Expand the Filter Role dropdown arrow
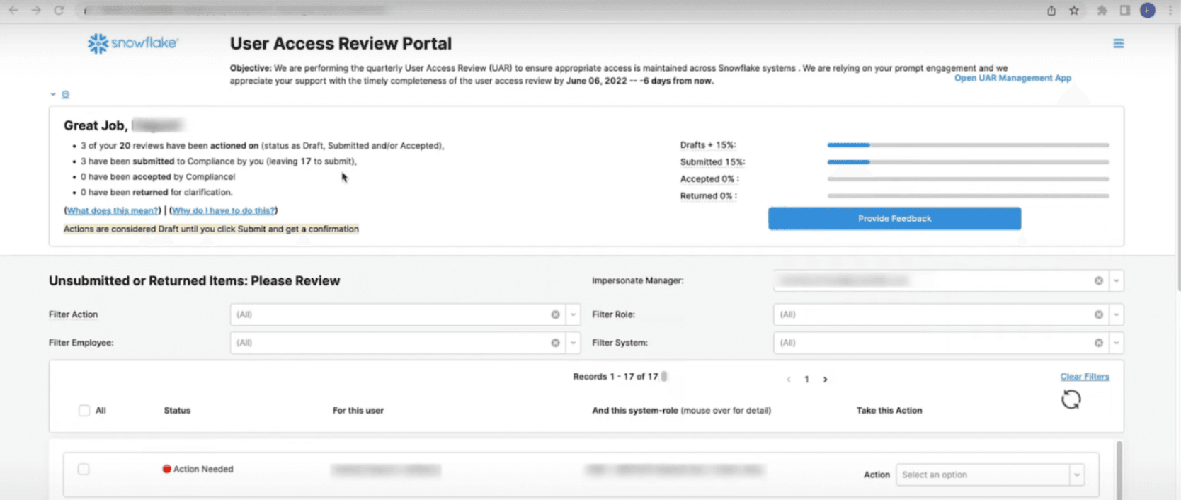The height and width of the screenshot is (500, 1181). (x=1116, y=314)
